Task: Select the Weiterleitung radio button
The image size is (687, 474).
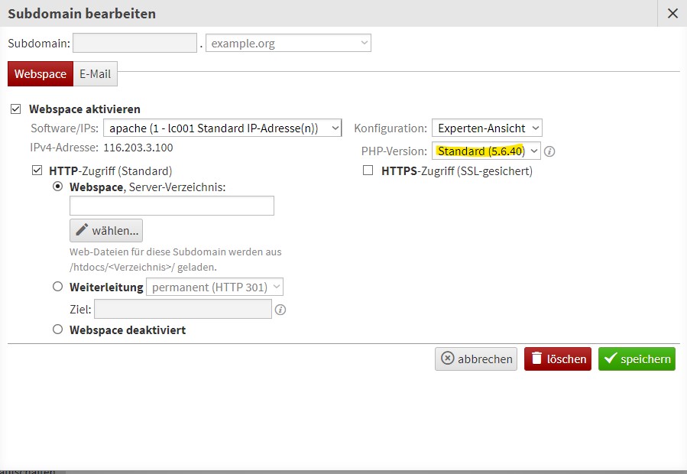Action: (57, 286)
